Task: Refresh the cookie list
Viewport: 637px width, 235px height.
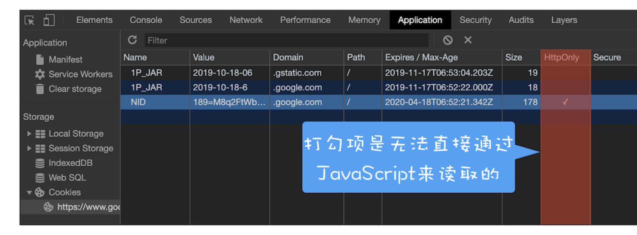Action: pos(133,40)
